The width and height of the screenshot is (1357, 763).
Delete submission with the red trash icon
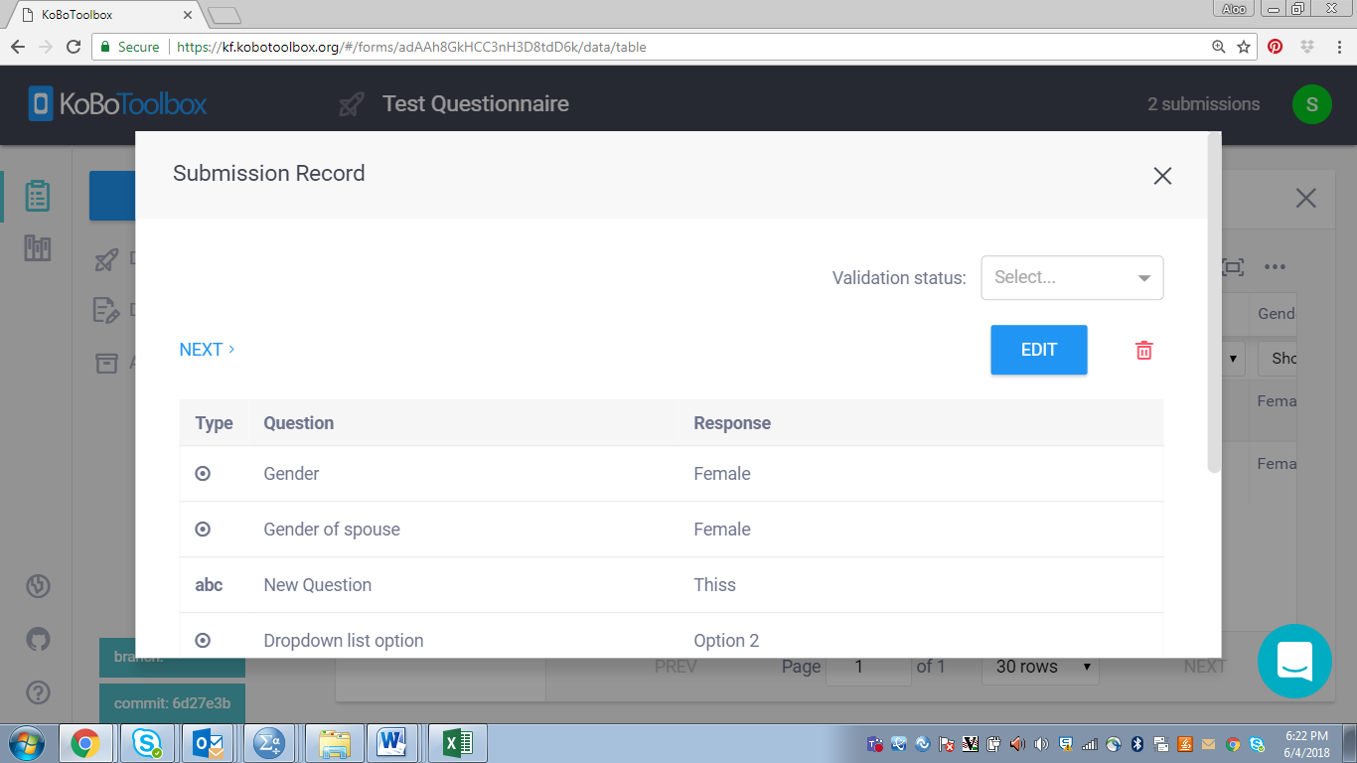(x=1144, y=350)
